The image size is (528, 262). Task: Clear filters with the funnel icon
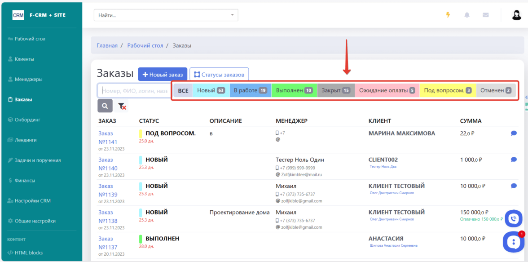pyautogui.click(x=122, y=106)
